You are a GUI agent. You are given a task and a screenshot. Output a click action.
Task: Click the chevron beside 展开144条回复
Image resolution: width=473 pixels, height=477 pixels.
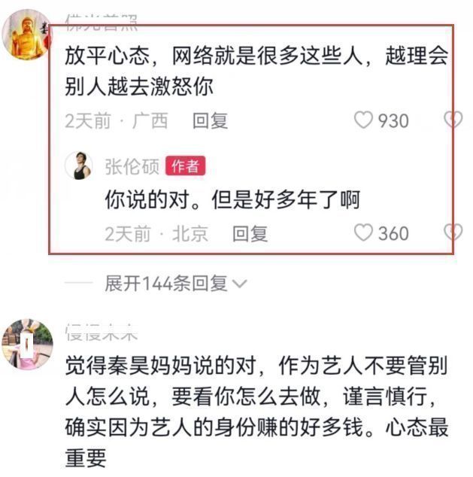[x=240, y=284]
